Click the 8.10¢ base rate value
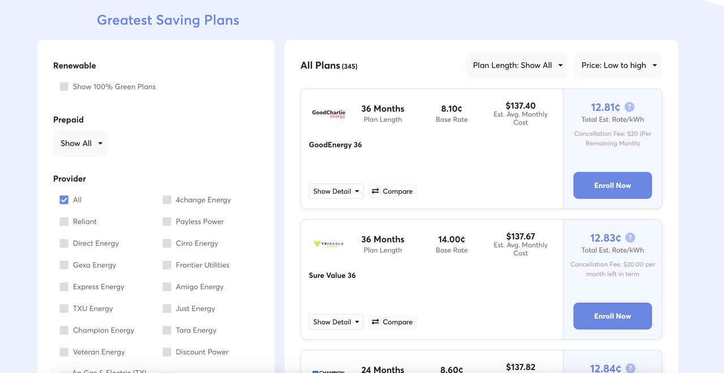 click(x=452, y=109)
